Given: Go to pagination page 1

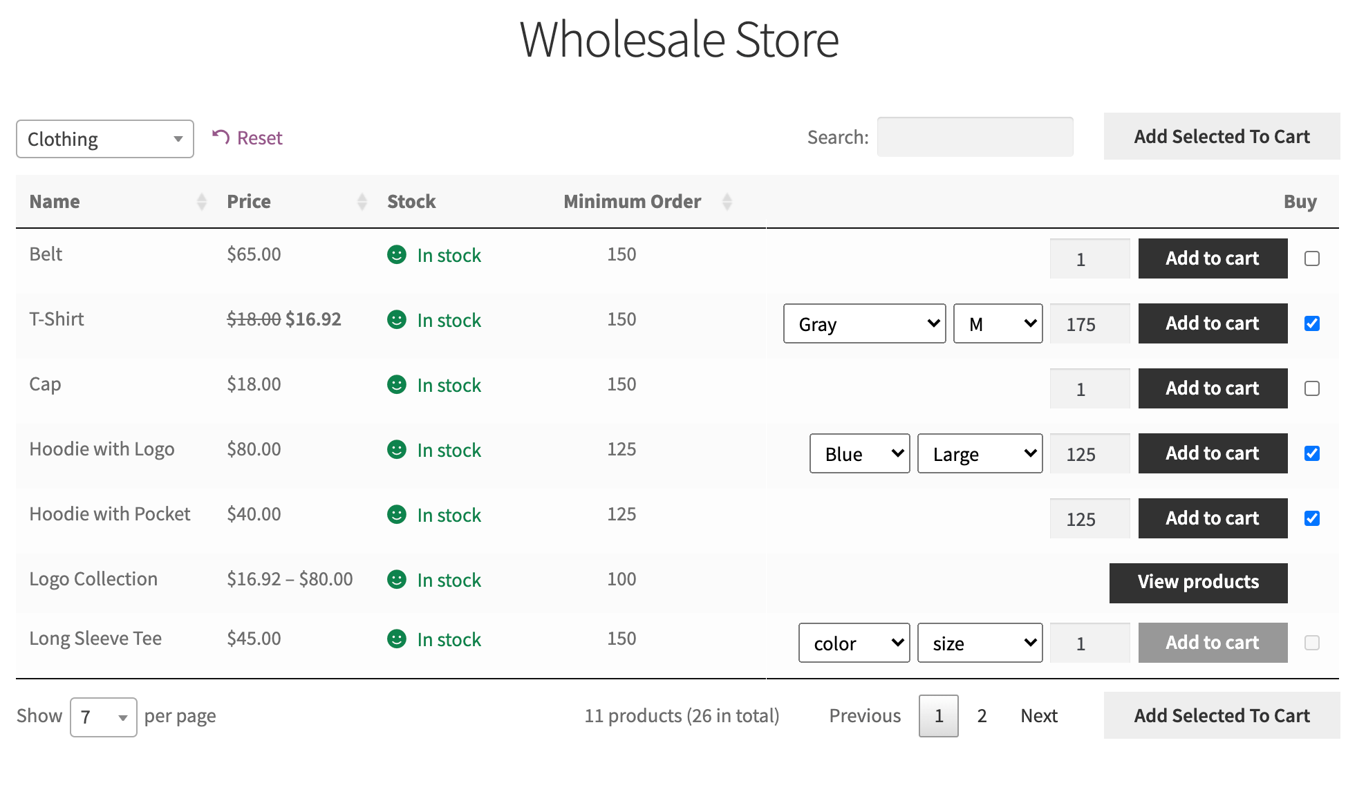Looking at the screenshot, I should (x=939, y=716).
